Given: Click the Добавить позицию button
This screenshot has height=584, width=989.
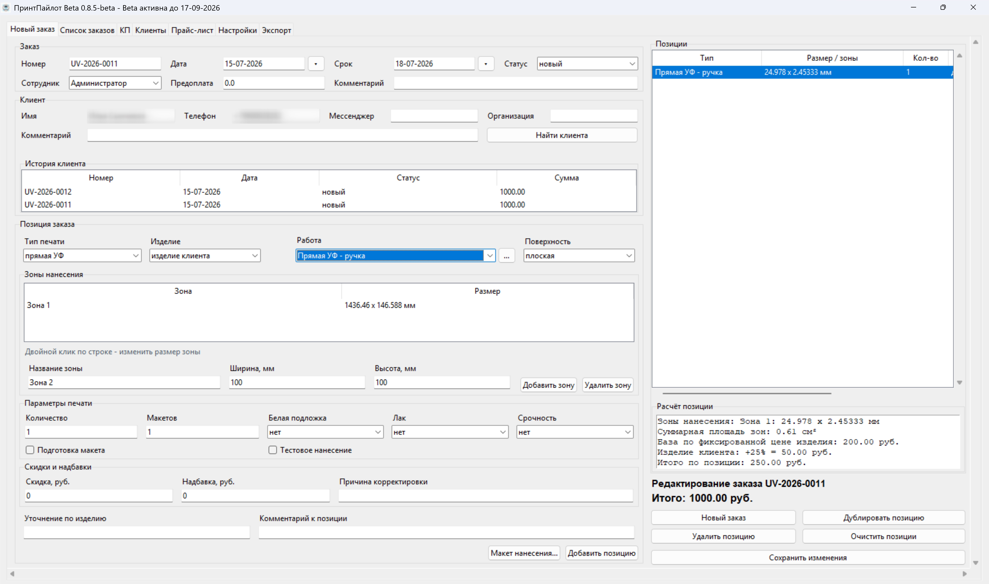Looking at the screenshot, I should pos(601,553).
